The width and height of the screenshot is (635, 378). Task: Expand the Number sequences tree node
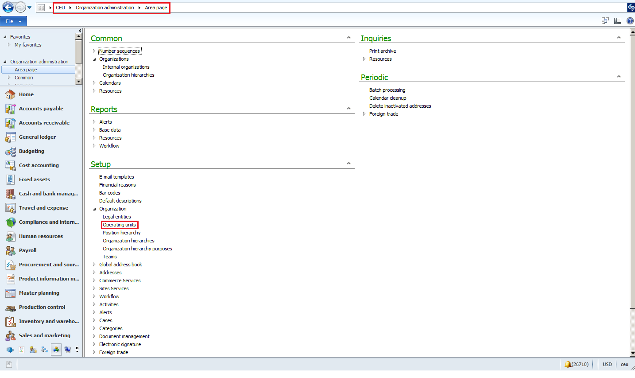point(94,51)
